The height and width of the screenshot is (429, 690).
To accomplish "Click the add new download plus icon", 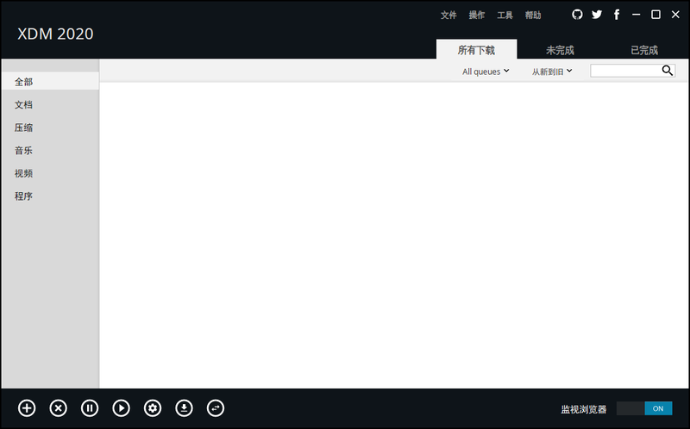I will click(27, 408).
